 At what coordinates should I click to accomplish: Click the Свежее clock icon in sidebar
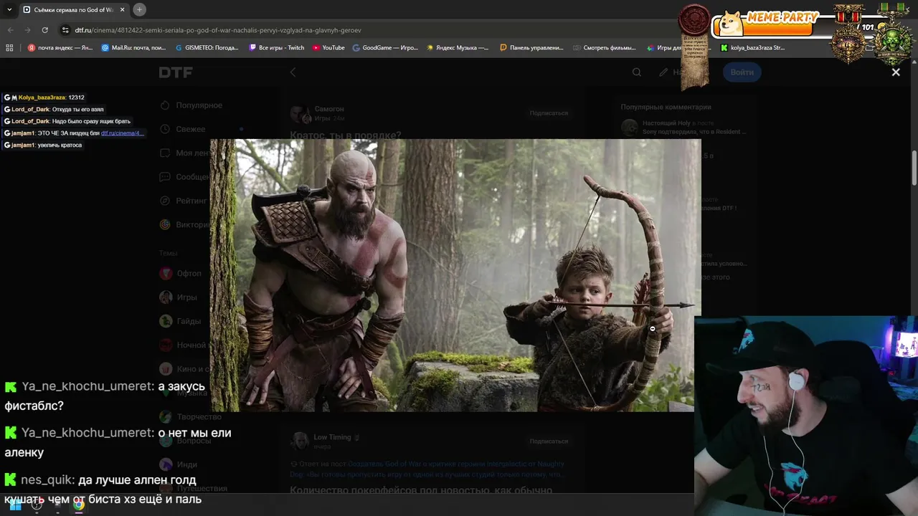coord(165,129)
